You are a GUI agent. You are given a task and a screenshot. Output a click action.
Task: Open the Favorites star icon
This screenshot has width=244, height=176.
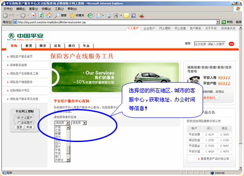(72, 15)
